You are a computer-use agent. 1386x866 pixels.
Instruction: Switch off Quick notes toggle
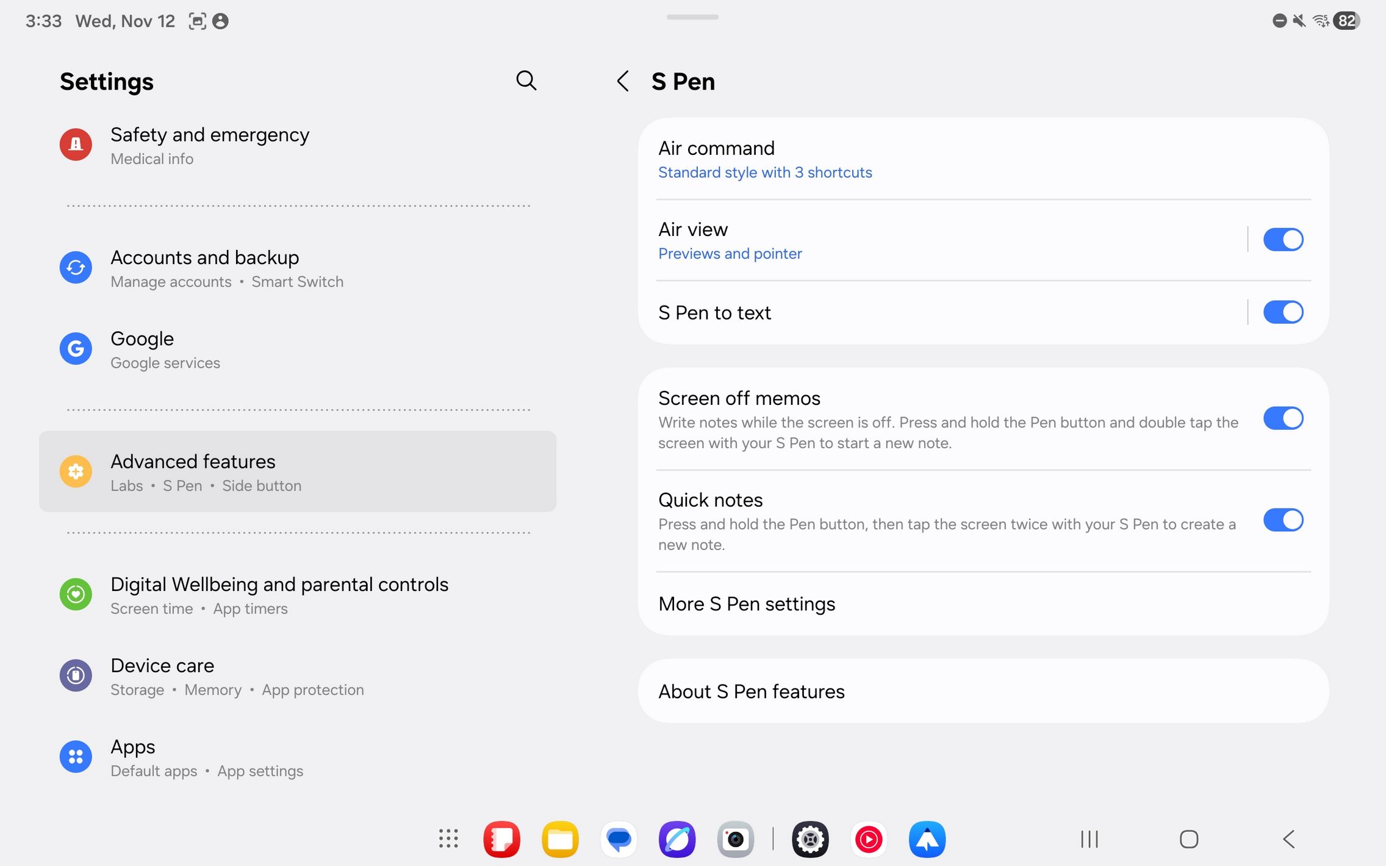click(x=1283, y=520)
